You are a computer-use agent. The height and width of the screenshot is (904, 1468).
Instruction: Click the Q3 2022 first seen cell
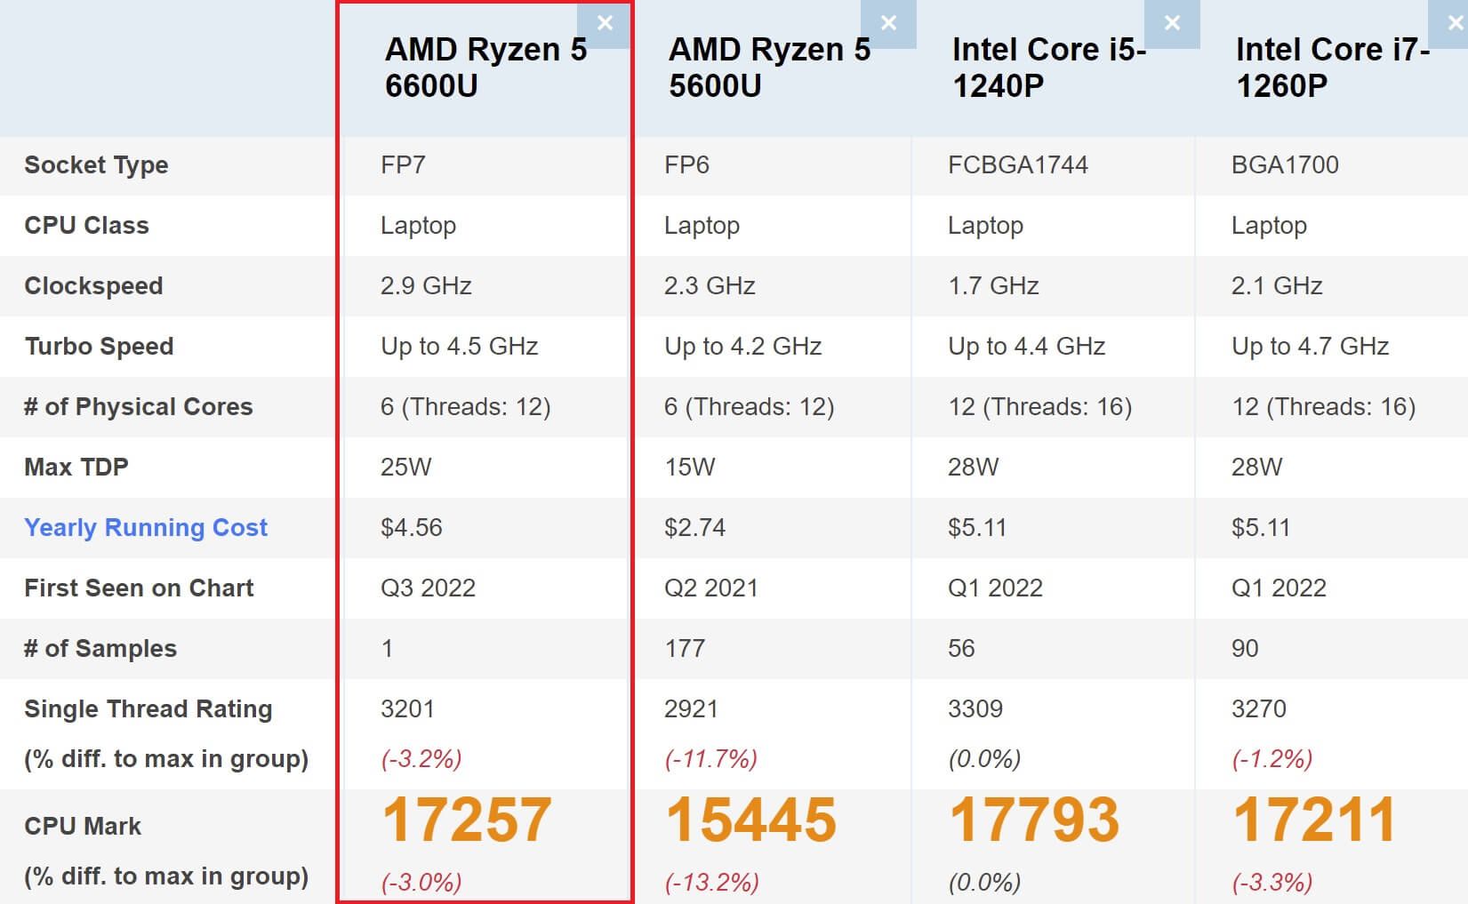pos(428,588)
